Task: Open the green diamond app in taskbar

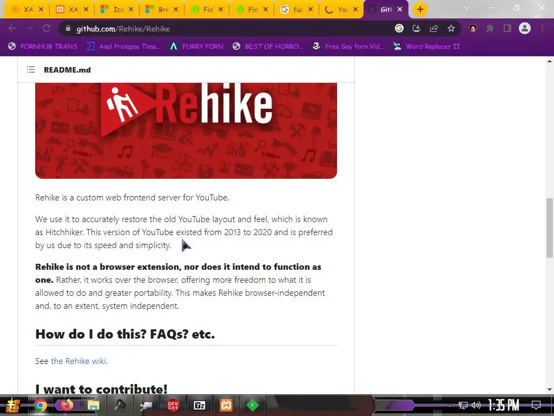Action: pyautogui.click(x=252, y=405)
